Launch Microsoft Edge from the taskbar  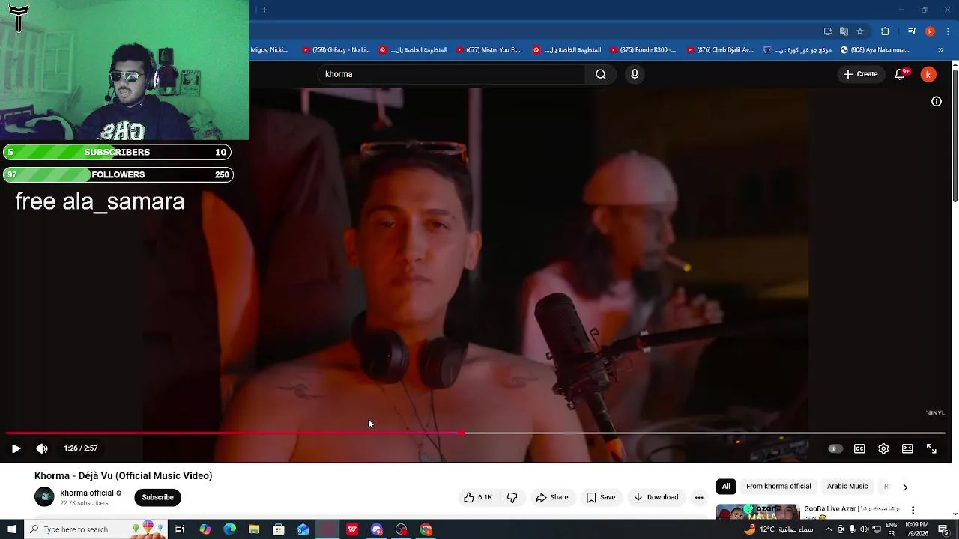point(229,529)
